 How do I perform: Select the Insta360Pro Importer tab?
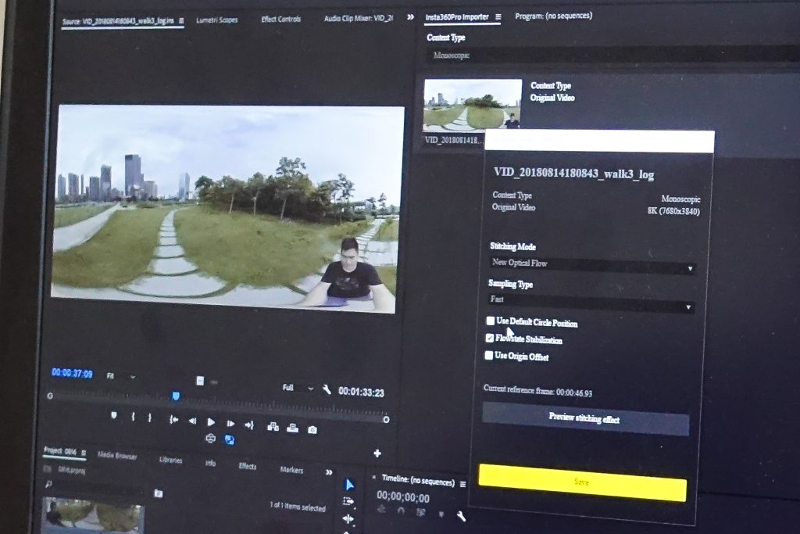[457, 17]
